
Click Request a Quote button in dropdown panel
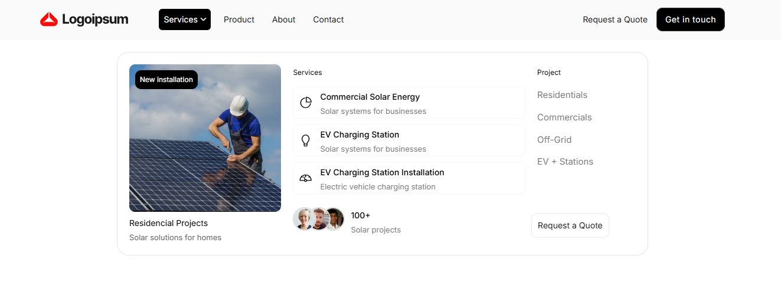[570, 225]
